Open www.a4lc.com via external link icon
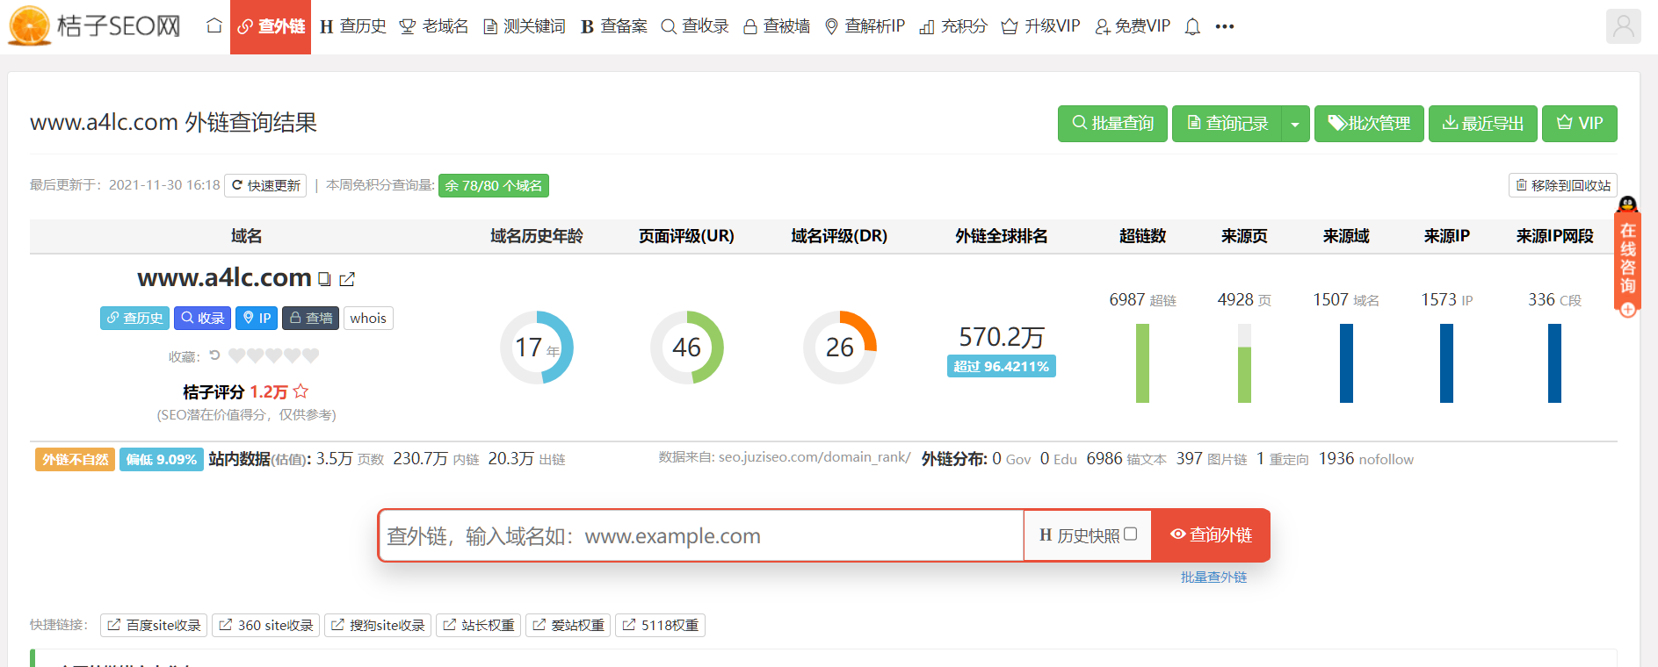 (x=347, y=279)
